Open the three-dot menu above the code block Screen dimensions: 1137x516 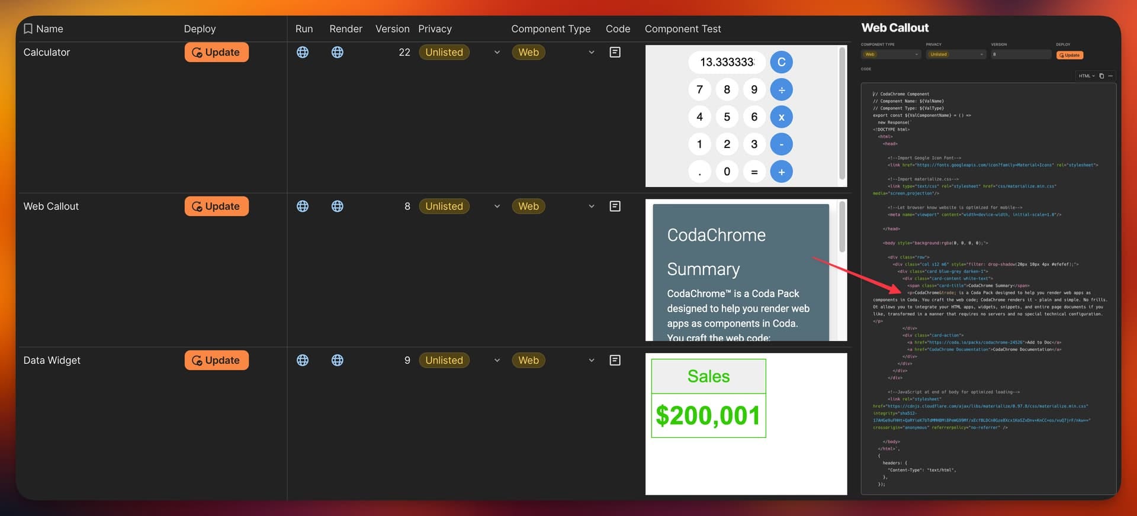tap(1110, 76)
